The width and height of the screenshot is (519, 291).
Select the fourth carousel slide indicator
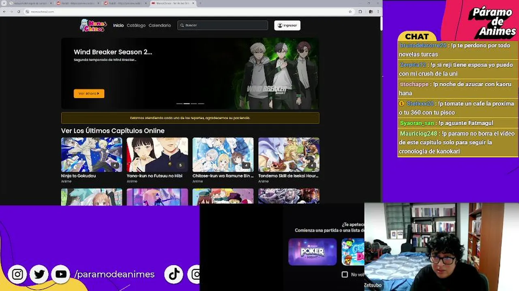click(x=201, y=104)
